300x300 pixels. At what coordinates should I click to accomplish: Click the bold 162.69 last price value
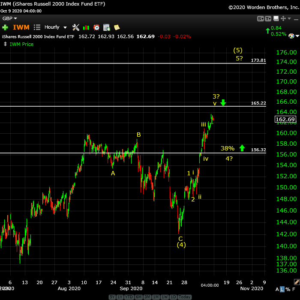145,36
